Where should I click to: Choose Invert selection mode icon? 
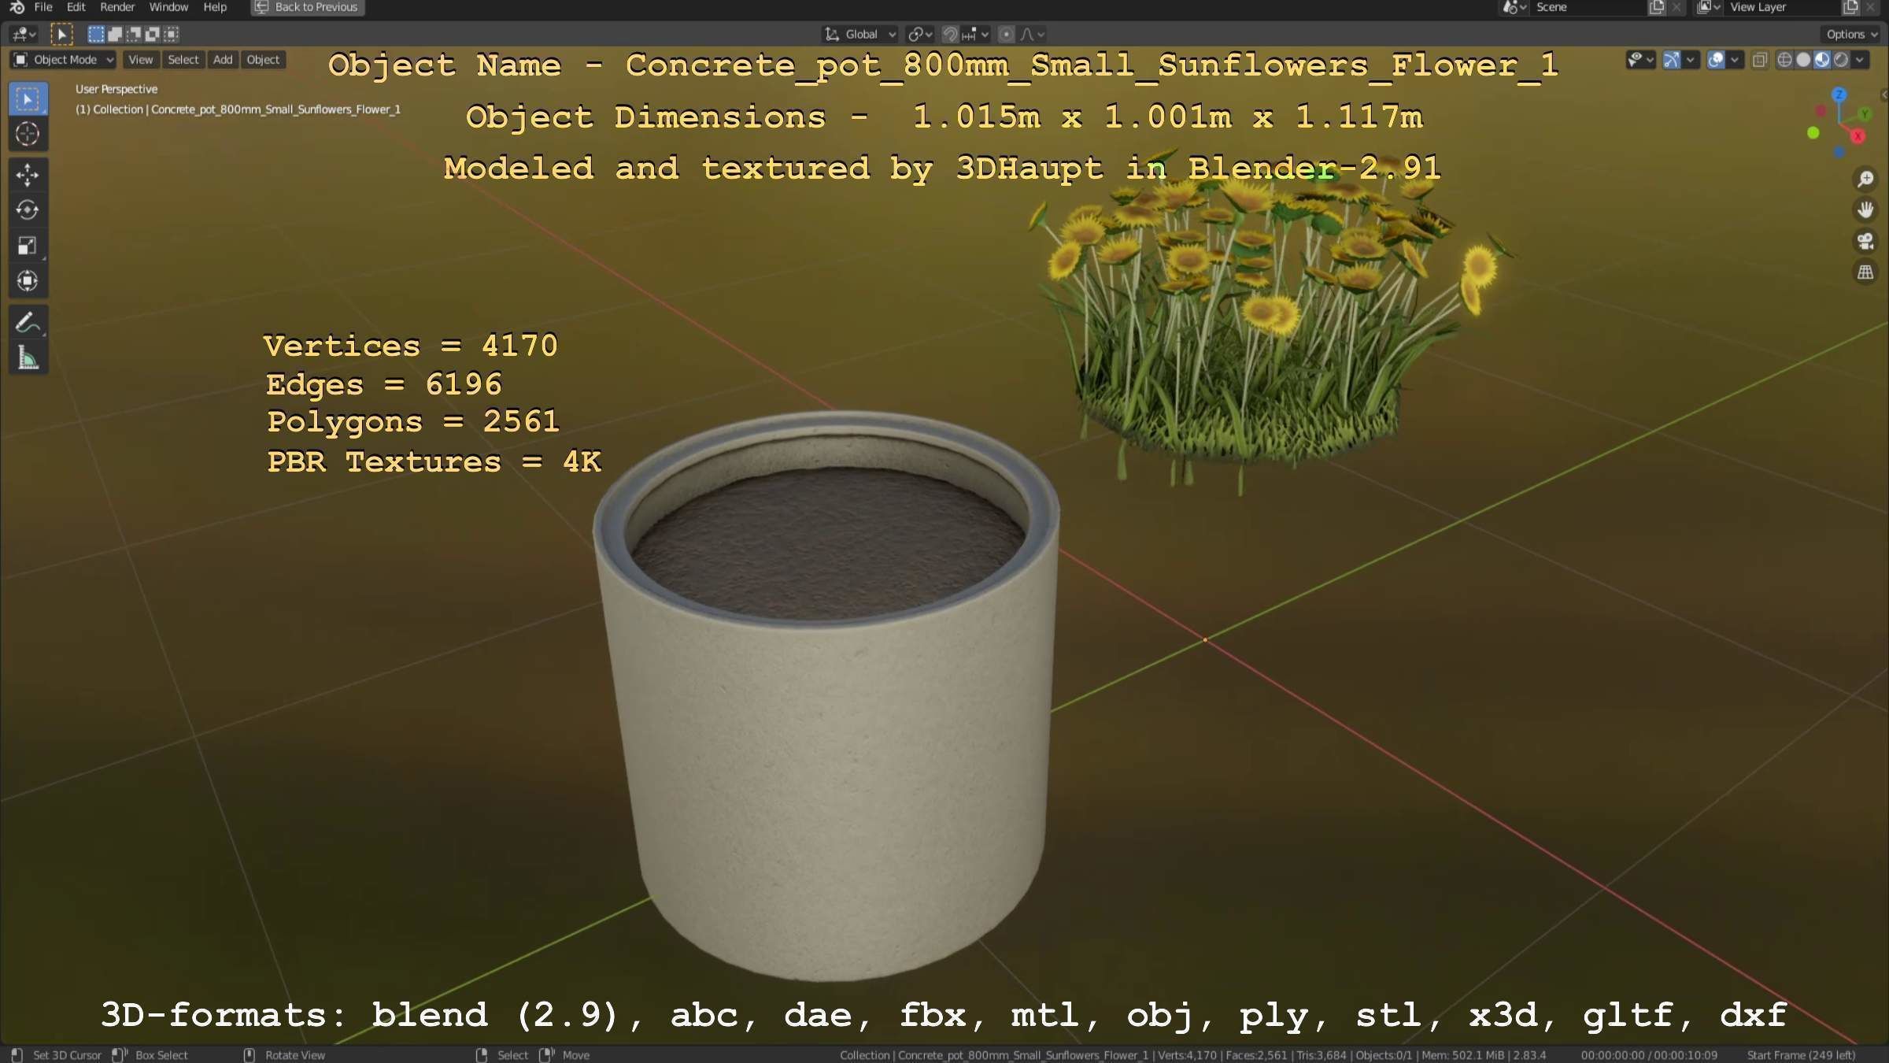[153, 34]
